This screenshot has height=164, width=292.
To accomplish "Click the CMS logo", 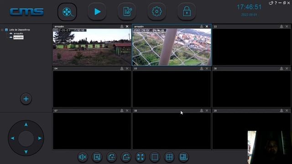I will 27,12.
